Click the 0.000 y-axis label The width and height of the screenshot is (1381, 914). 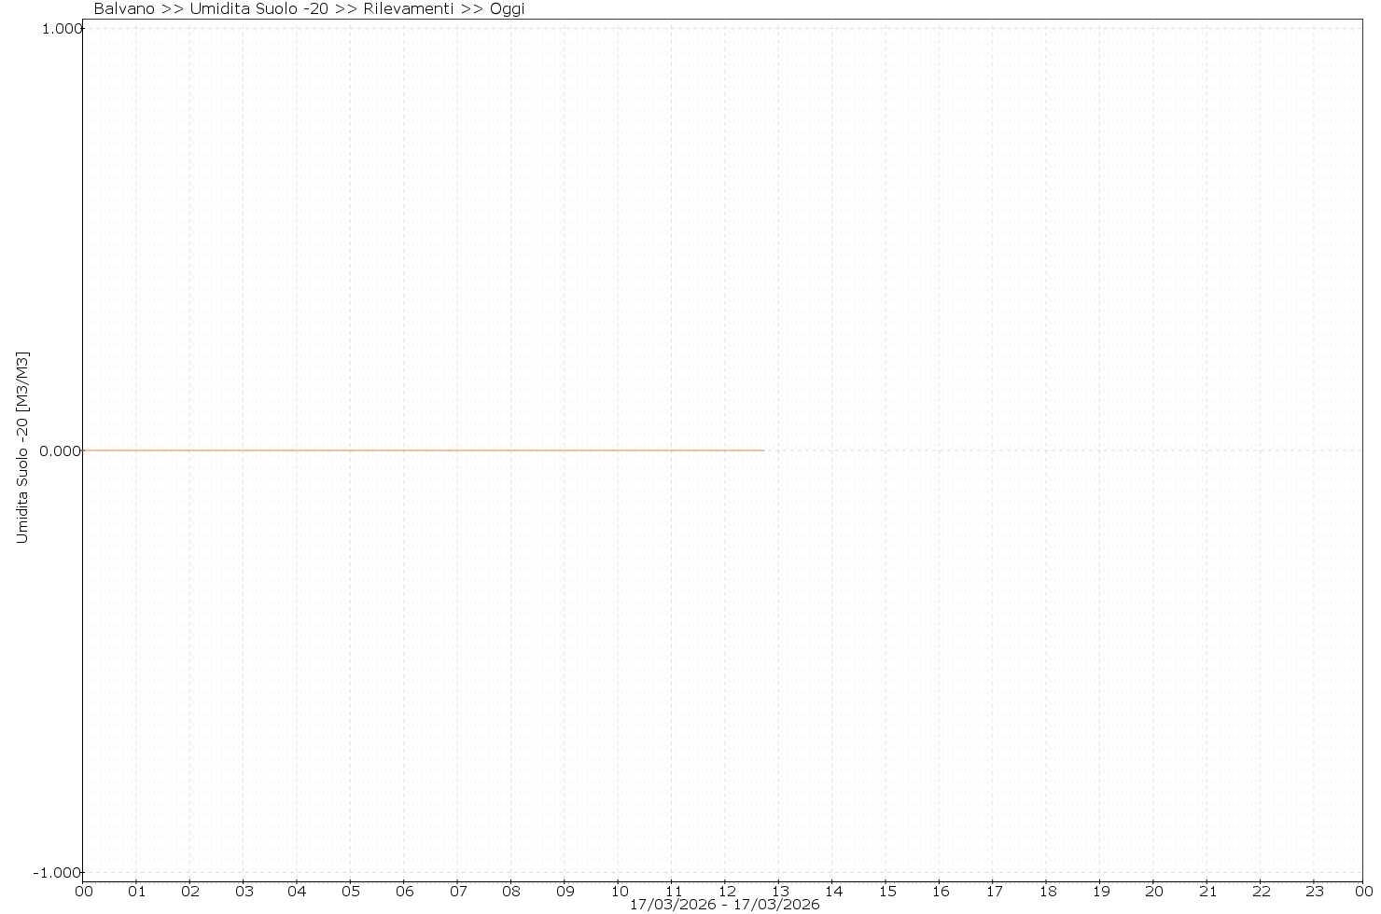click(61, 451)
